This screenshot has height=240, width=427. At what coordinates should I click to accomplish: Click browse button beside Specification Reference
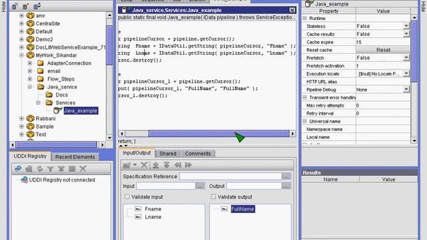(x=286, y=176)
